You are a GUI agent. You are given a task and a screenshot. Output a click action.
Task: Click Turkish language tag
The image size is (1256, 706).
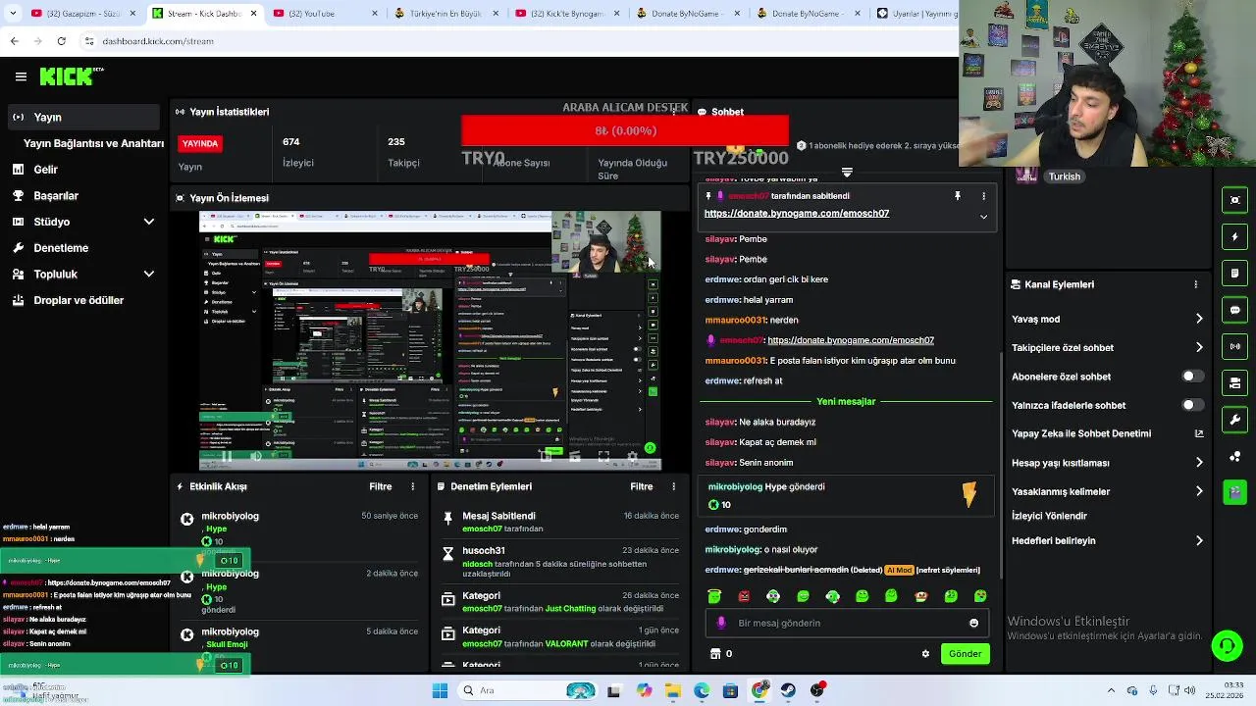[x=1065, y=176]
